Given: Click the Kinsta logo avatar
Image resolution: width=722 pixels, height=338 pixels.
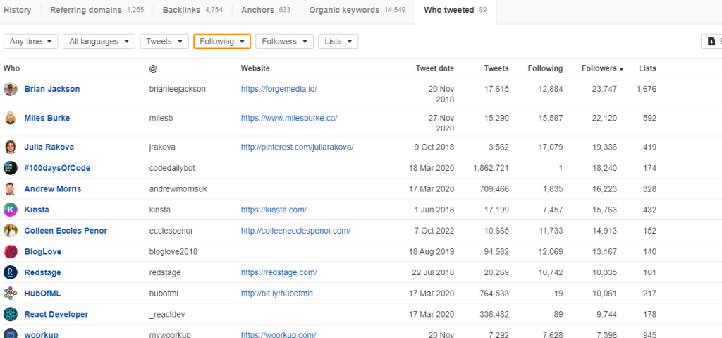Looking at the screenshot, I should pos(10,210).
